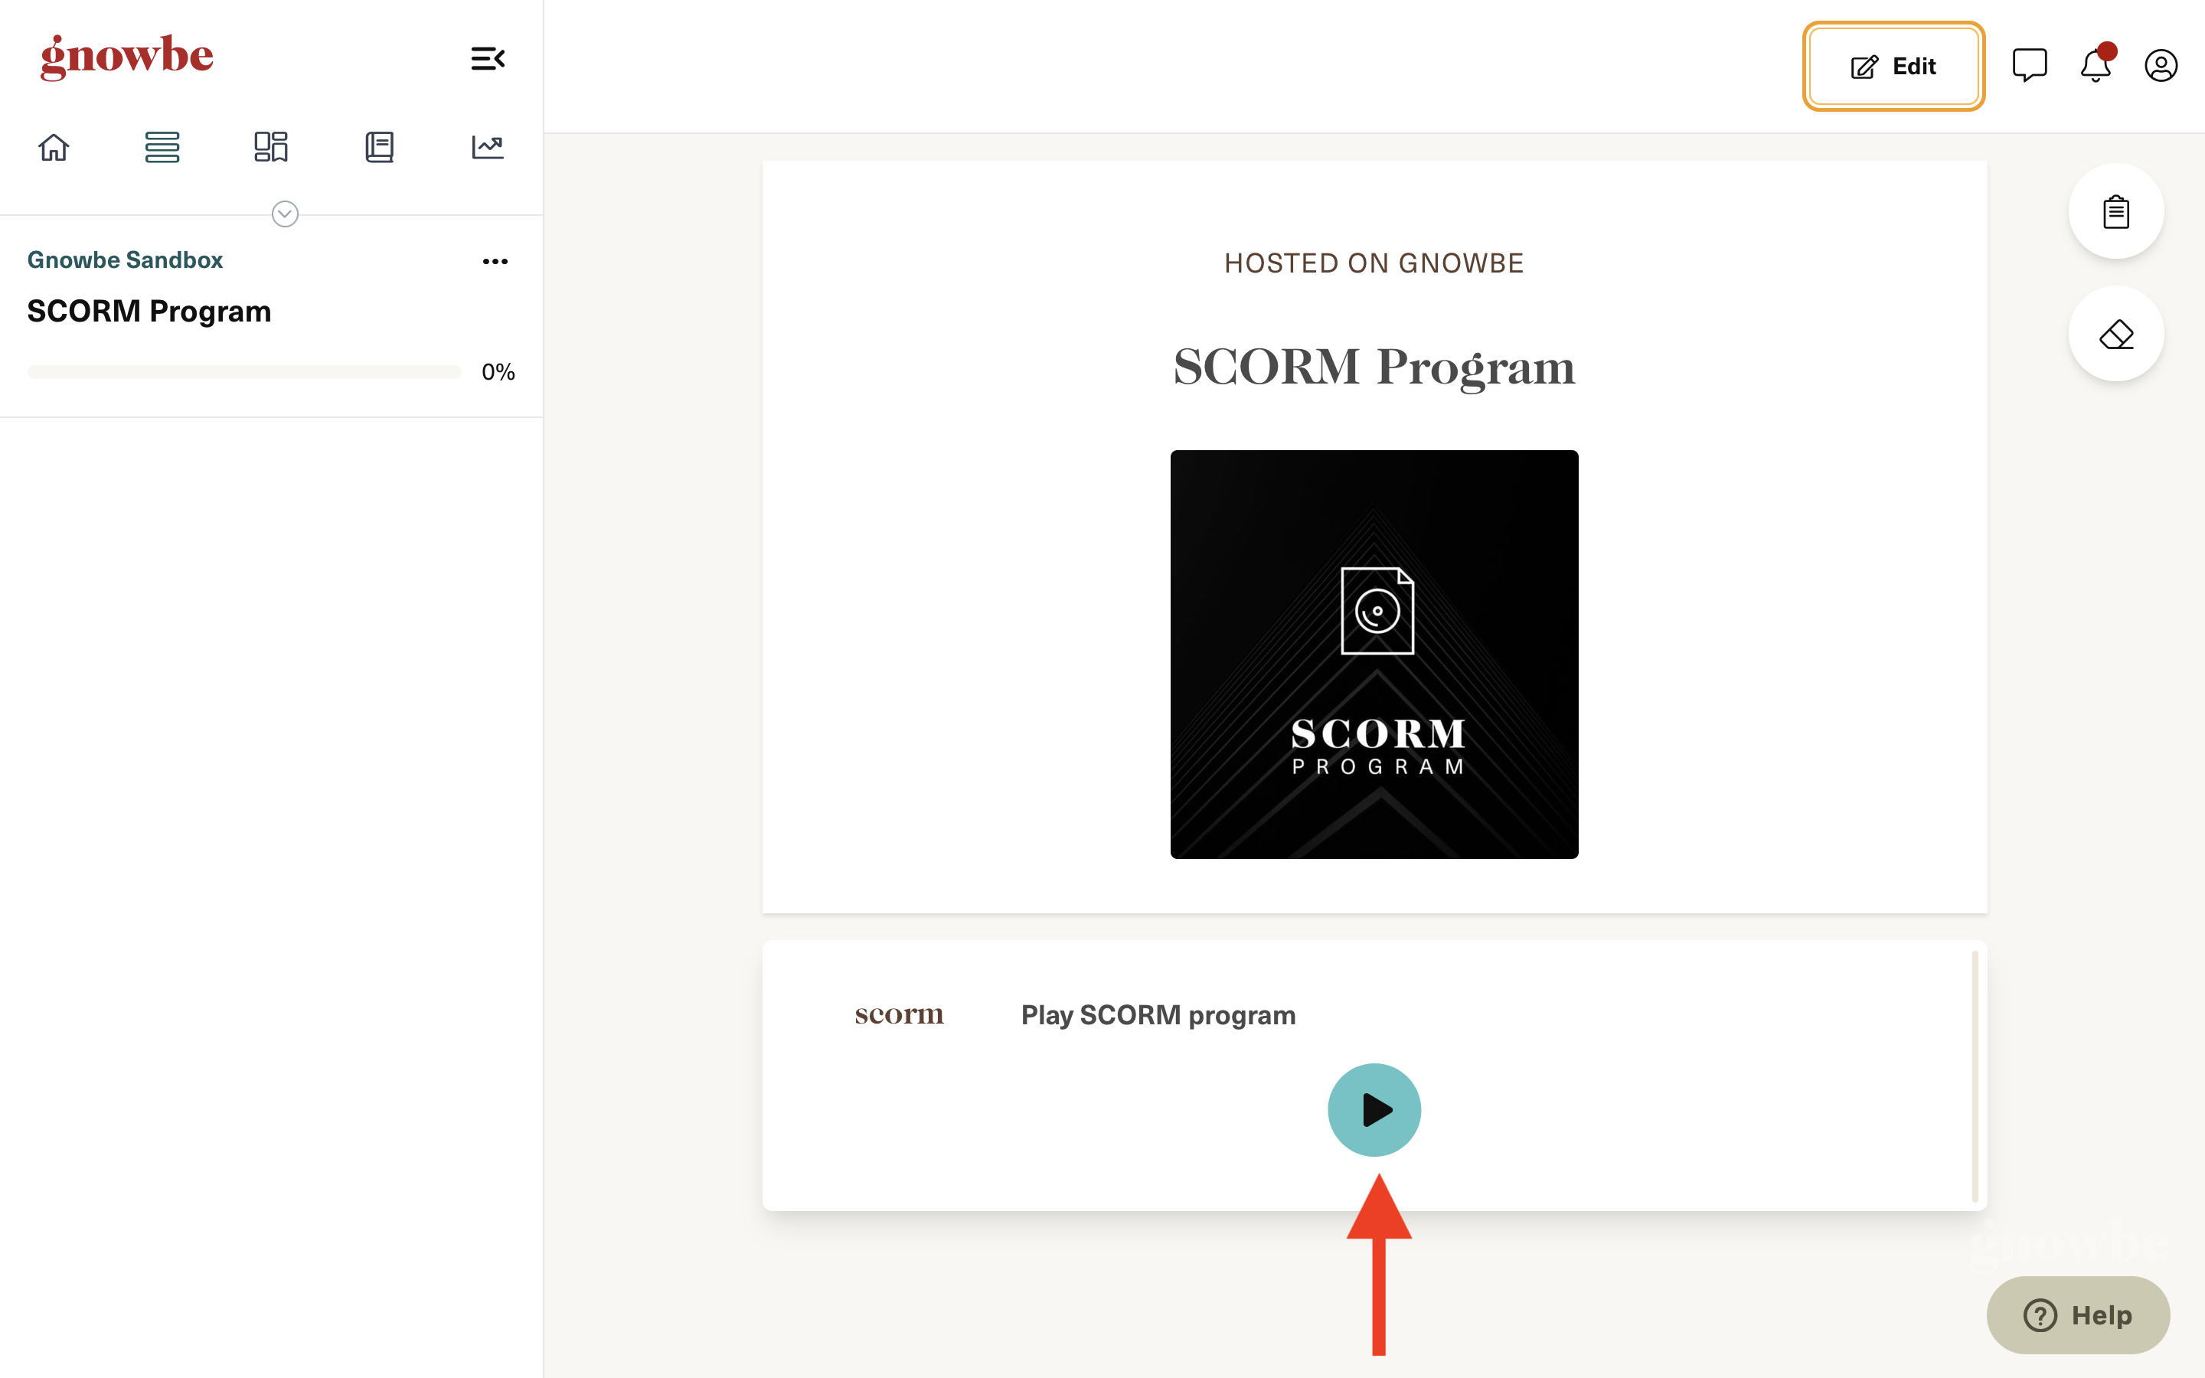This screenshot has width=2205, height=1378.
Task: Play the SCORM program
Action: [x=1374, y=1110]
